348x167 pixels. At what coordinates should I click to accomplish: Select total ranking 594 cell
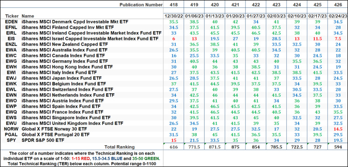[x=338, y=147]
